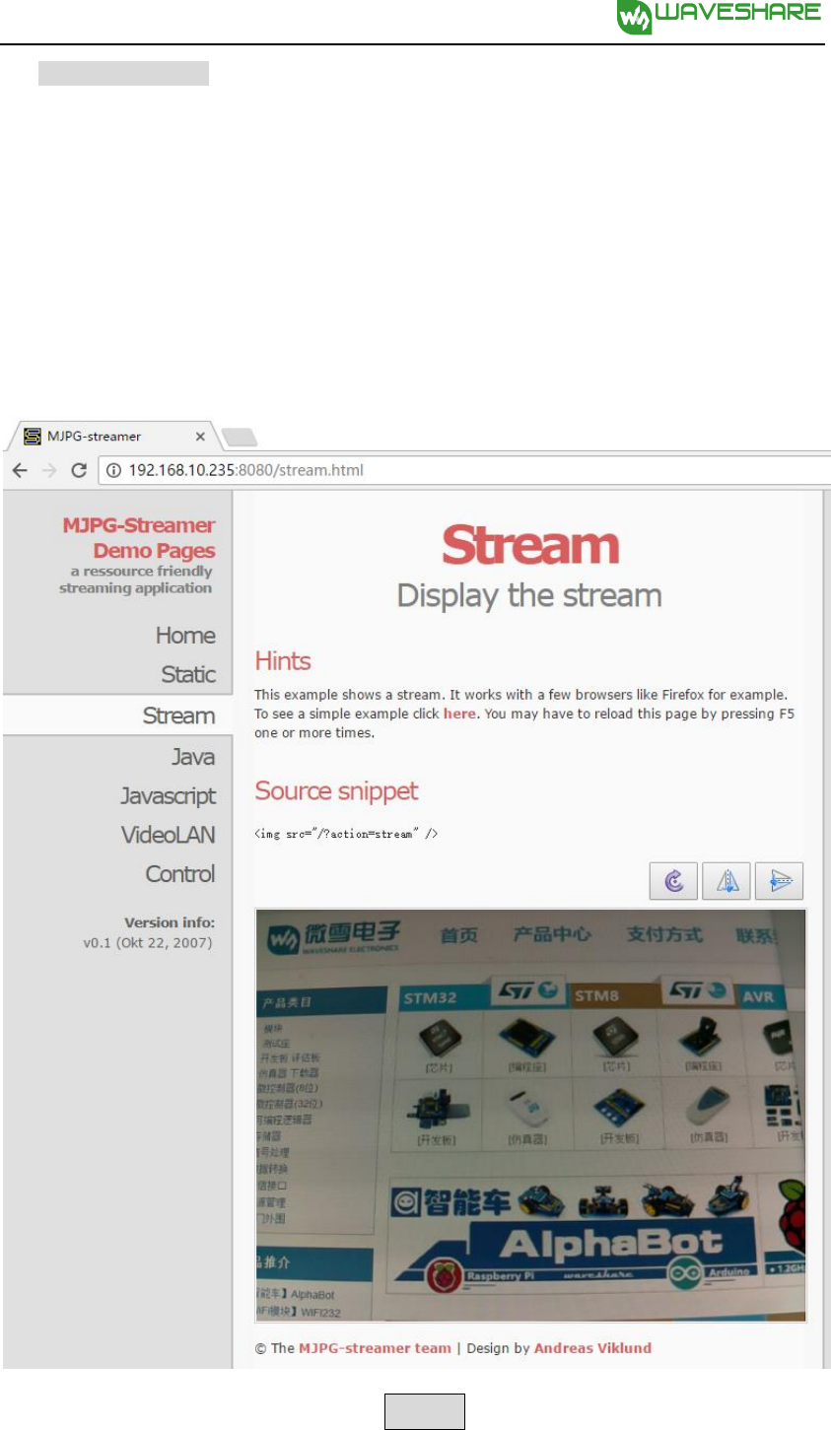This screenshot has width=831, height=1430.
Task: Open a new browser tab
Action: pos(240,437)
